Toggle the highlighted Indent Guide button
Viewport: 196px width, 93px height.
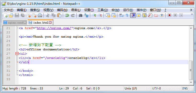click(x=133, y=15)
